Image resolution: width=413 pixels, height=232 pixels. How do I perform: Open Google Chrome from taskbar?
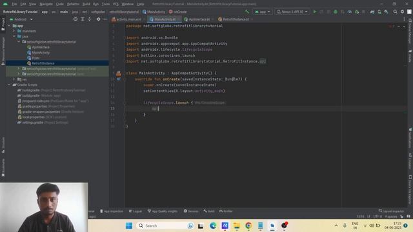pos(248,226)
